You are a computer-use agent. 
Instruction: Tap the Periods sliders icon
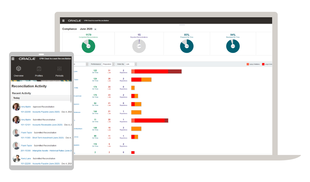(59, 69)
